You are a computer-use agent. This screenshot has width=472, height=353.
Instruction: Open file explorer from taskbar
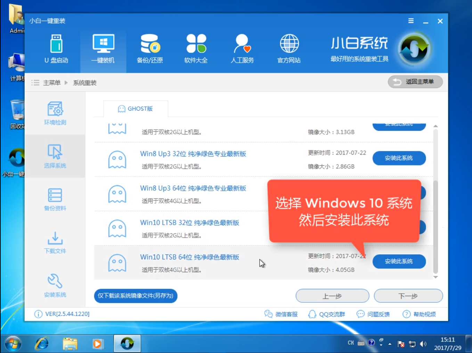(70, 344)
